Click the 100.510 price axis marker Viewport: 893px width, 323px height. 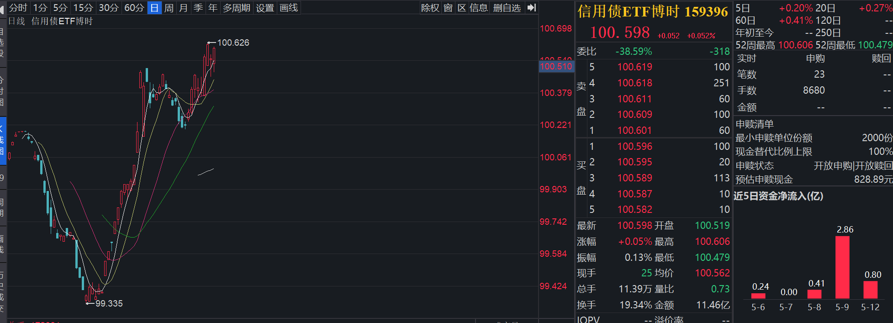[556, 66]
